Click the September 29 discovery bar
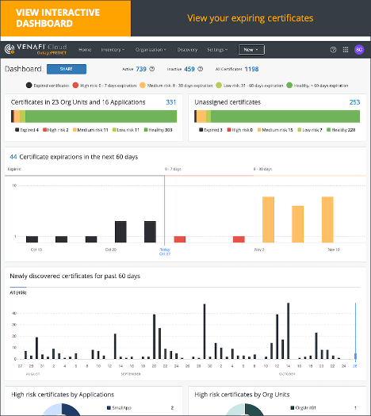 click(x=205, y=331)
